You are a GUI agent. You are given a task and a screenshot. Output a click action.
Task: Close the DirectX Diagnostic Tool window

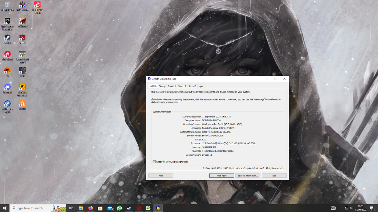click(x=284, y=79)
